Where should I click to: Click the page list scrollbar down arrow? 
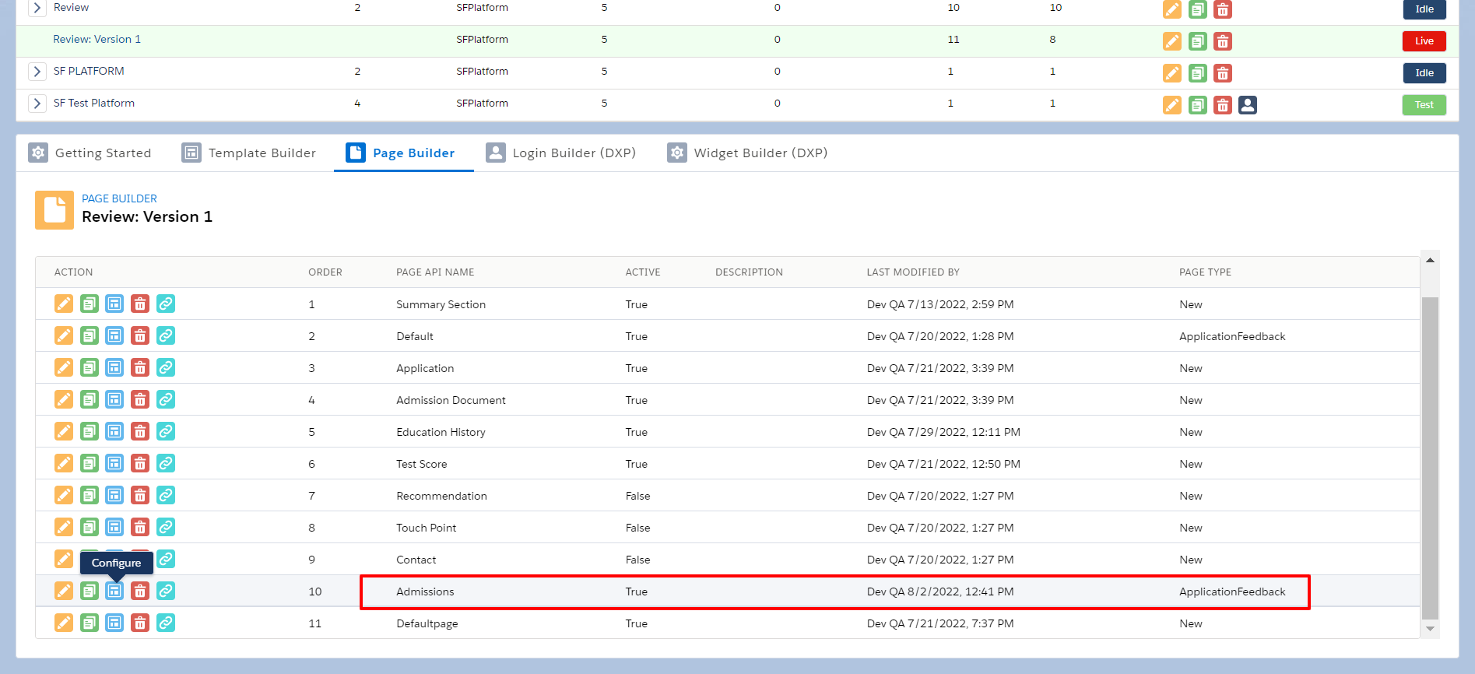1430,629
